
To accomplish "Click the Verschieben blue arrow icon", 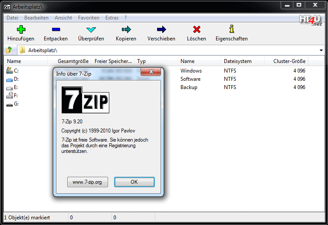I will tap(161, 30).
